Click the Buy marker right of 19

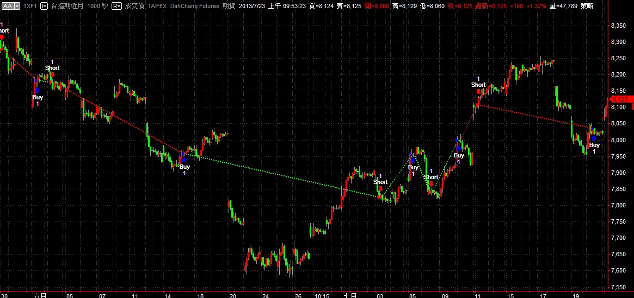coord(594,138)
